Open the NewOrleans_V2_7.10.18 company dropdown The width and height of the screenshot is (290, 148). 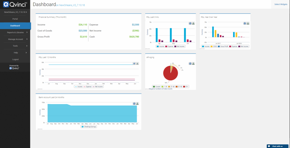(15, 12)
